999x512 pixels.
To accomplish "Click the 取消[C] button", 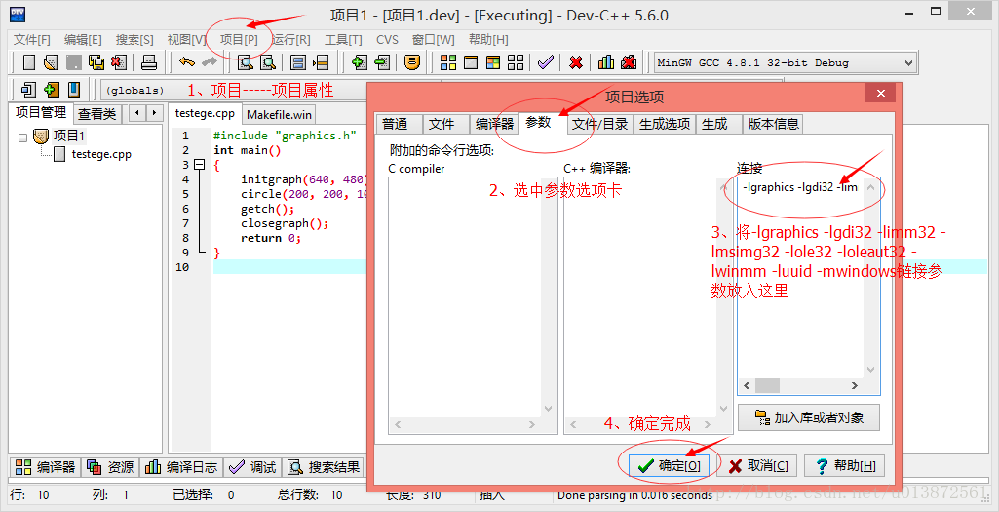I will (x=758, y=465).
